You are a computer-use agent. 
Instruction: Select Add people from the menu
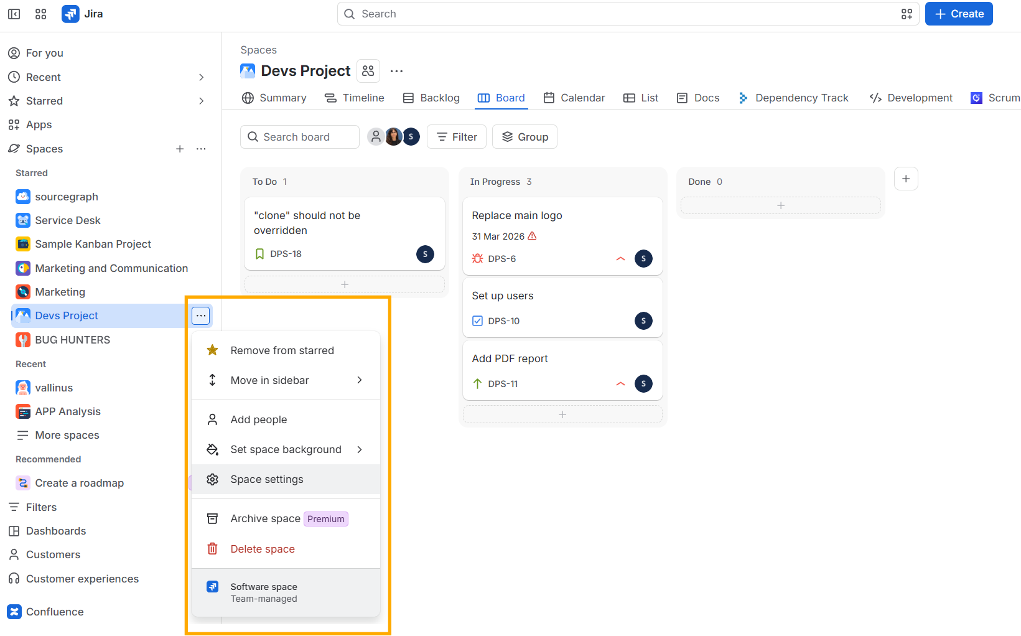click(x=286, y=419)
